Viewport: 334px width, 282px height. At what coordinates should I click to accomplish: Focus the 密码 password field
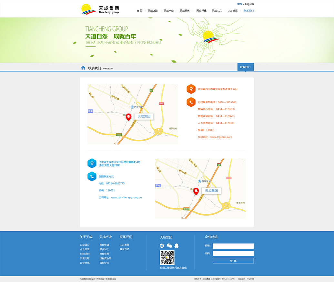coord(233,254)
